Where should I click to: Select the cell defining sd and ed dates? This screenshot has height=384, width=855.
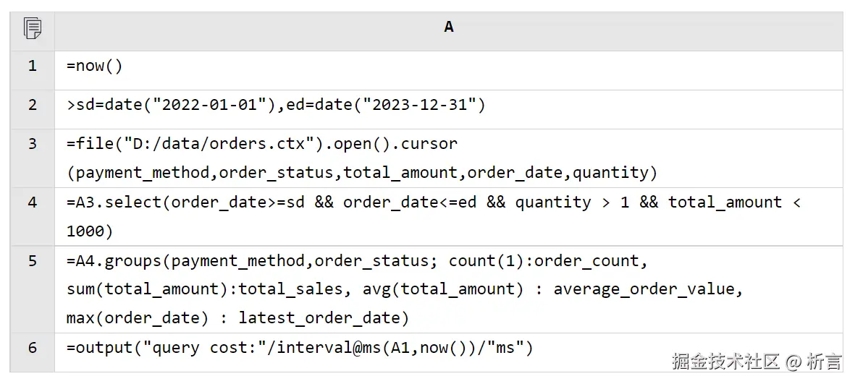[276, 105]
